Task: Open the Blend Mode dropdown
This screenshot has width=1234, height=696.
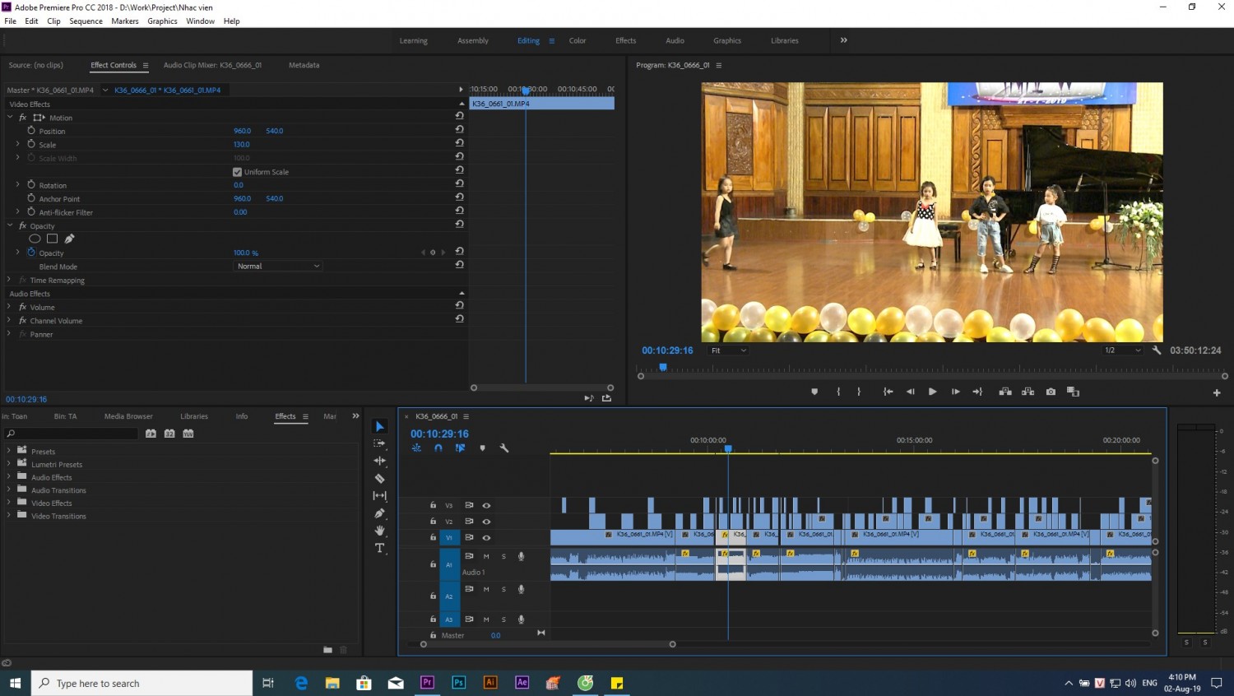Action: (x=278, y=267)
